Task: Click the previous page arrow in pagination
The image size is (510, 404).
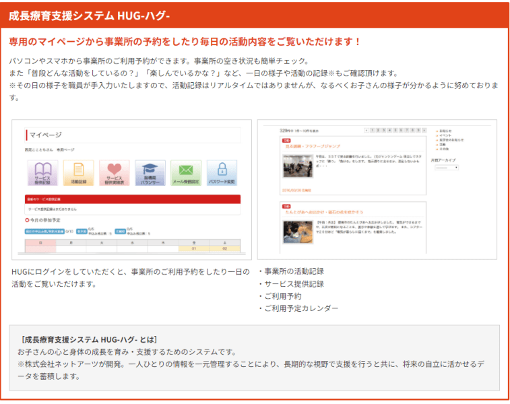Action: (366, 131)
